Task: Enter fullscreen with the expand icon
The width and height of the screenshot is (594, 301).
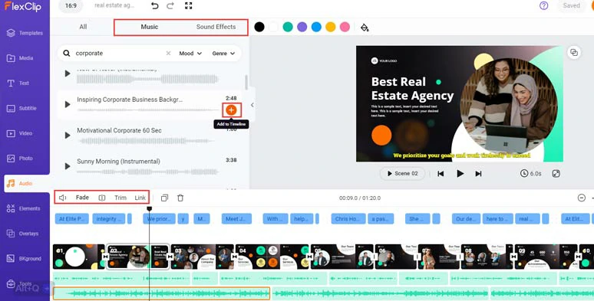Action: (x=188, y=5)
